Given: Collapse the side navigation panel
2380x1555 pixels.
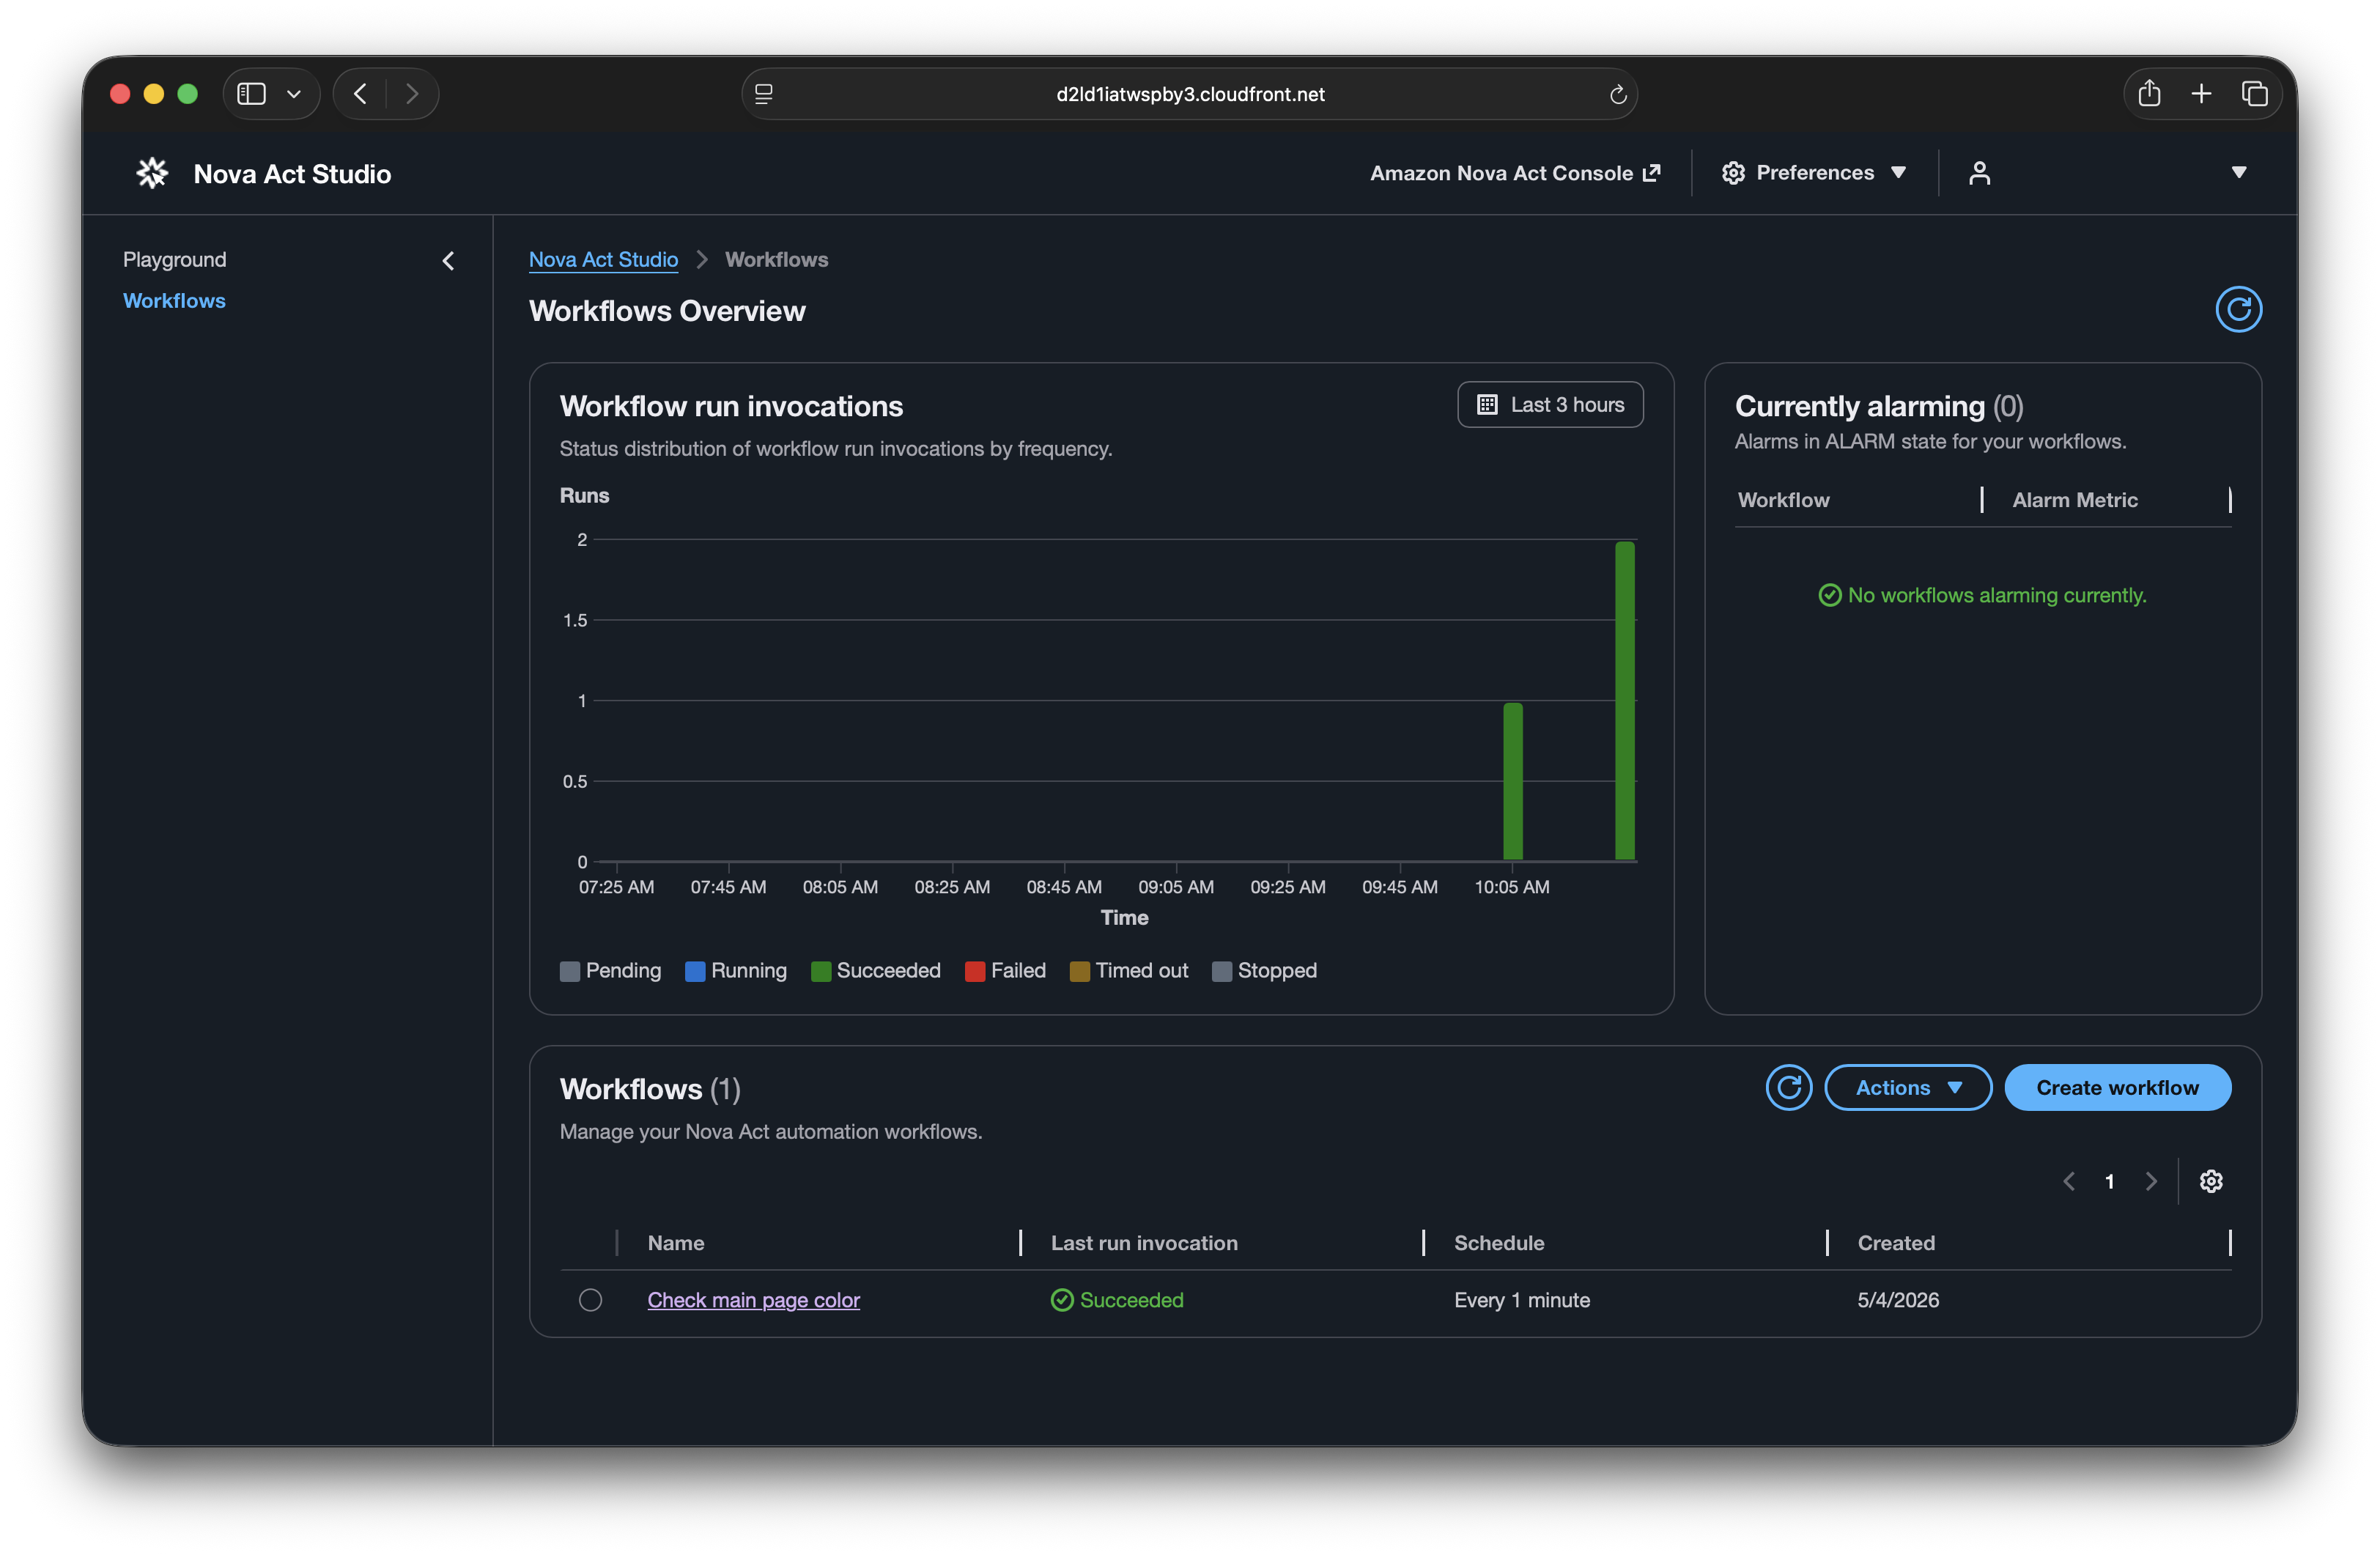Looking at the screenshot, I should tap(448, 261).
